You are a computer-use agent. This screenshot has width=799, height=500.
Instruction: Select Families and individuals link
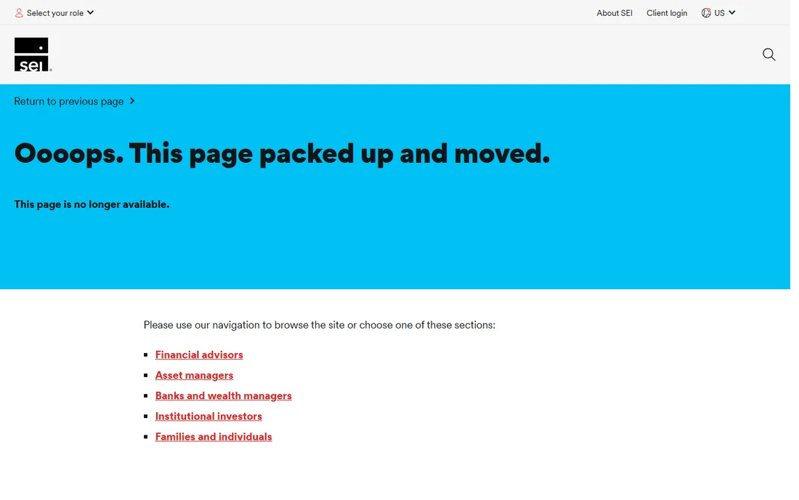(x=214, y=436)
